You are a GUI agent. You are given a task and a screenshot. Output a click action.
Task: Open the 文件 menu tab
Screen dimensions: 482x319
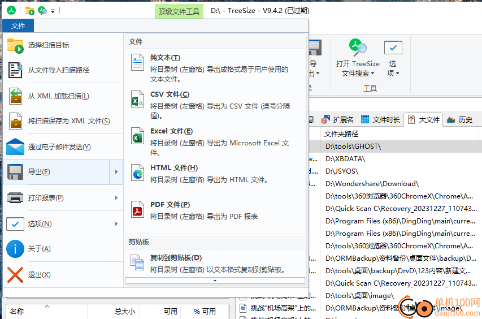pos(18,26)
